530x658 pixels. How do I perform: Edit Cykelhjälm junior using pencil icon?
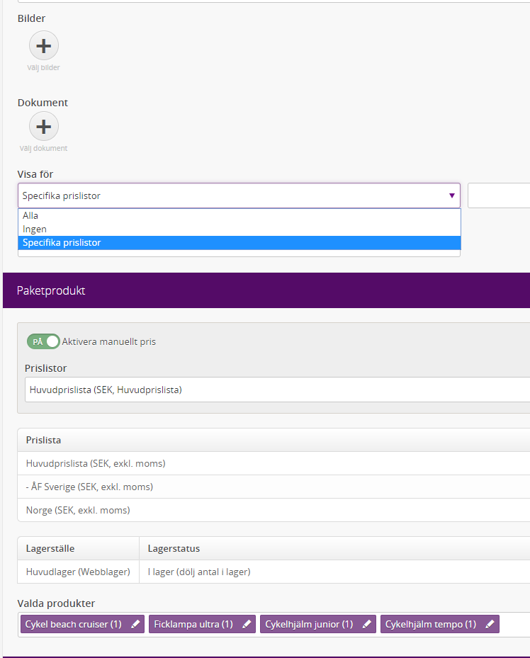(367, 625)
